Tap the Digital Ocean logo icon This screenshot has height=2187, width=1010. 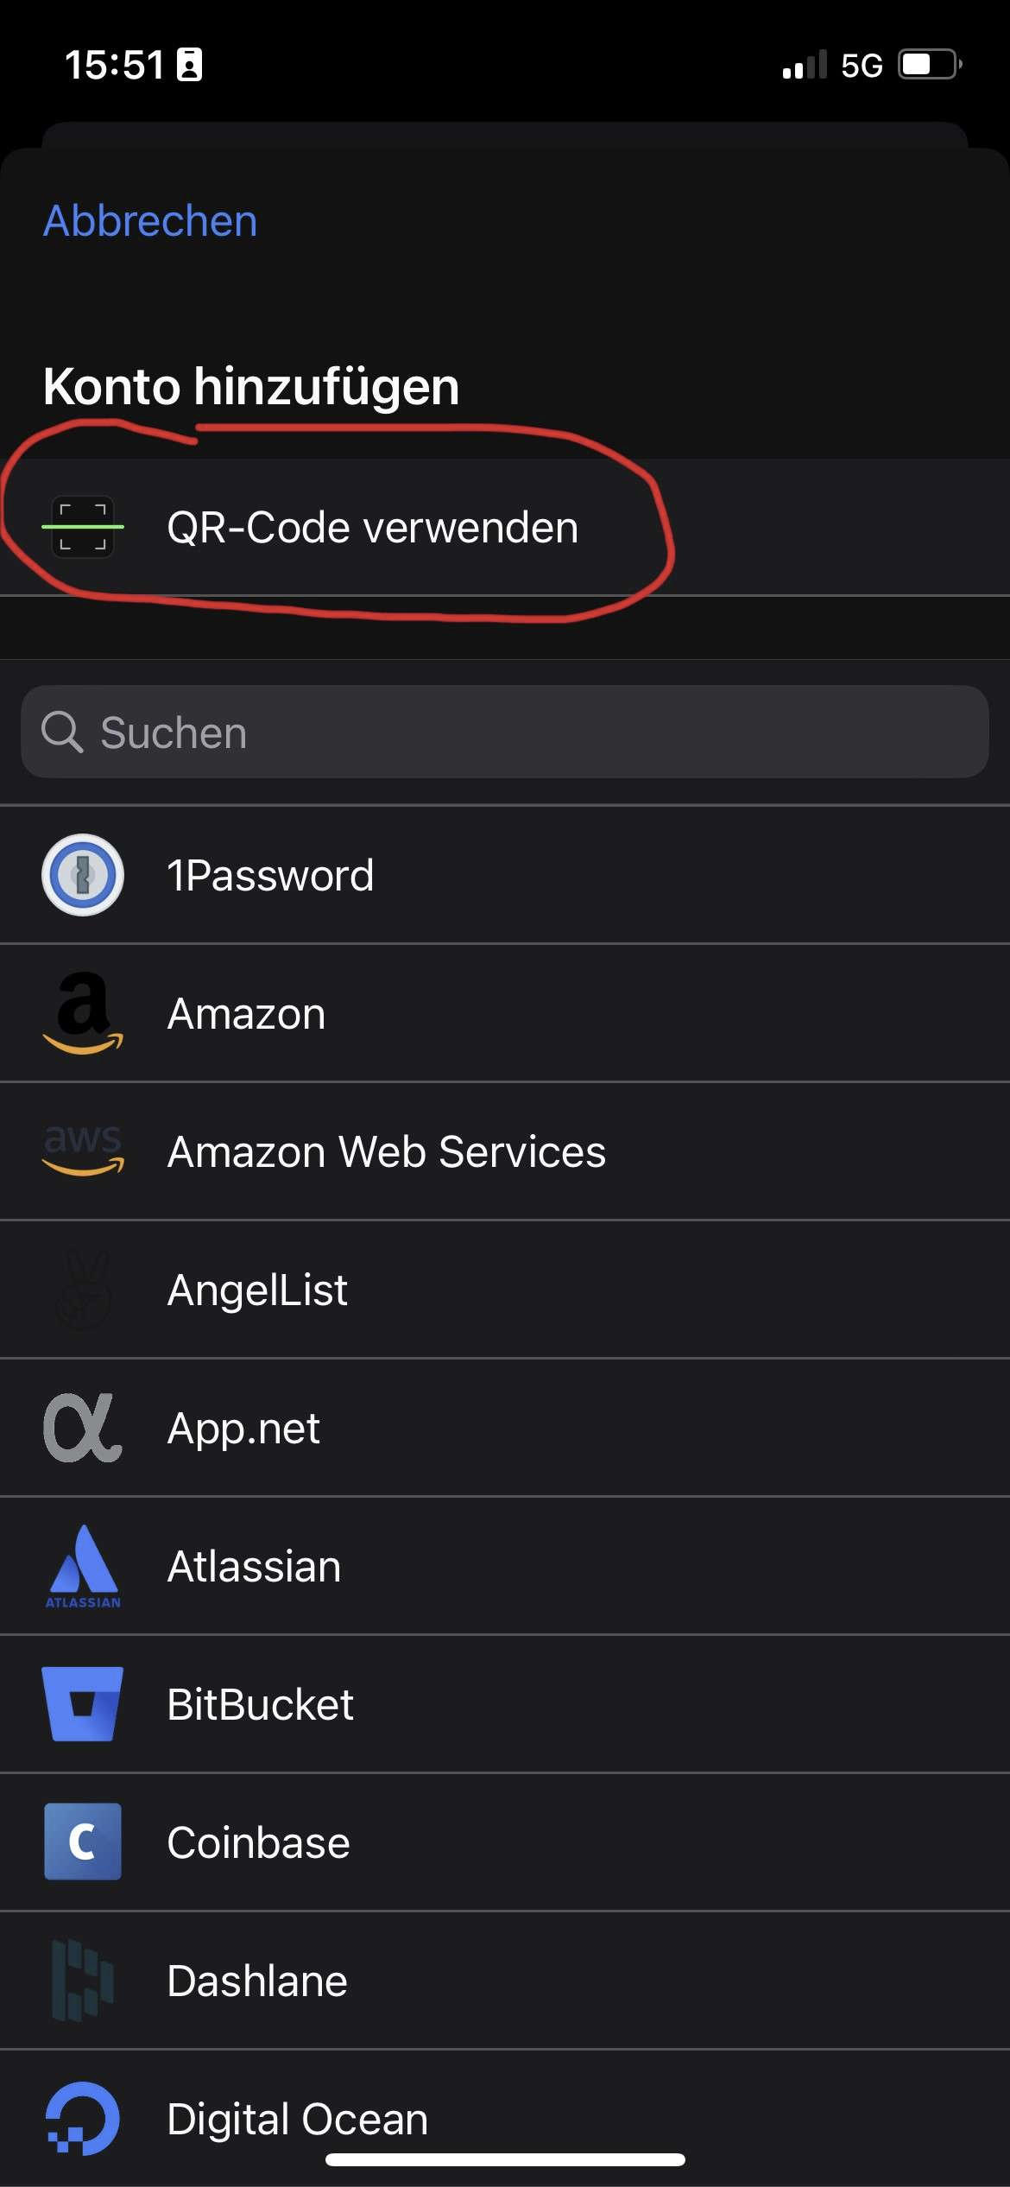click(83, 2118)
